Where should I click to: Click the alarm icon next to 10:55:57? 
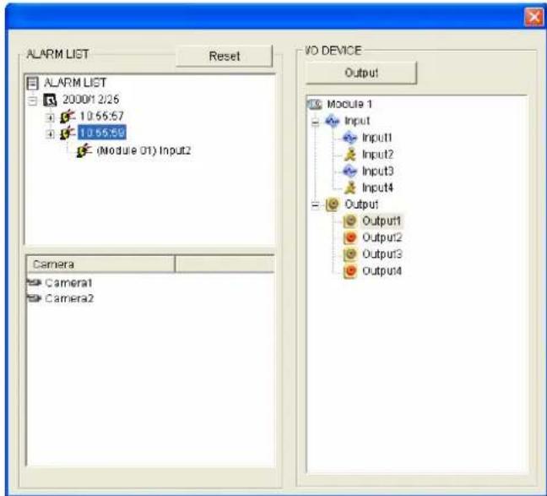click(68, 117)
